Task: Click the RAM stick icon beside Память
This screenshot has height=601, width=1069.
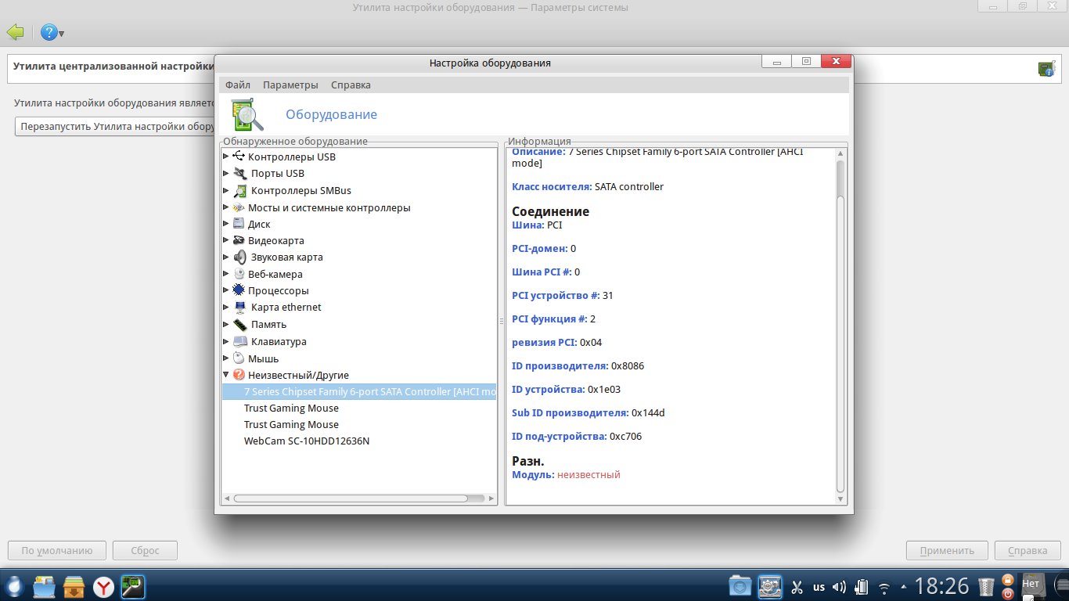Action: point(240,324)
